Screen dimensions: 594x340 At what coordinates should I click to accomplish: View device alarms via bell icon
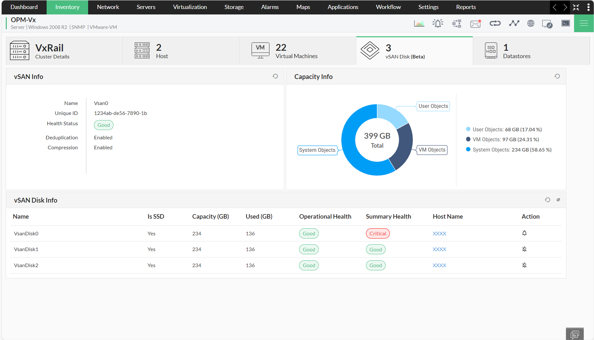click(x=438, y=23)
